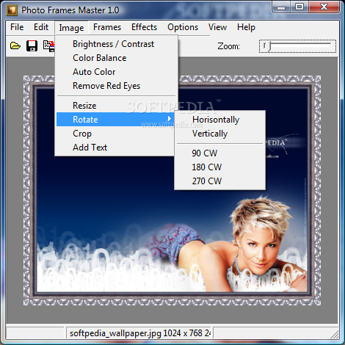The image size is (345, 345).
Task: Select Color Balance menu entry
Action: (x=117, y=58)
